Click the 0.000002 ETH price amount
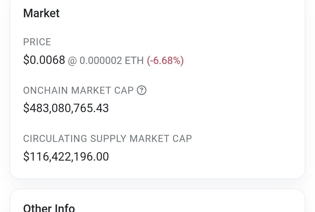The height and width of the screenshot is (212, 315). pos(101,61)
